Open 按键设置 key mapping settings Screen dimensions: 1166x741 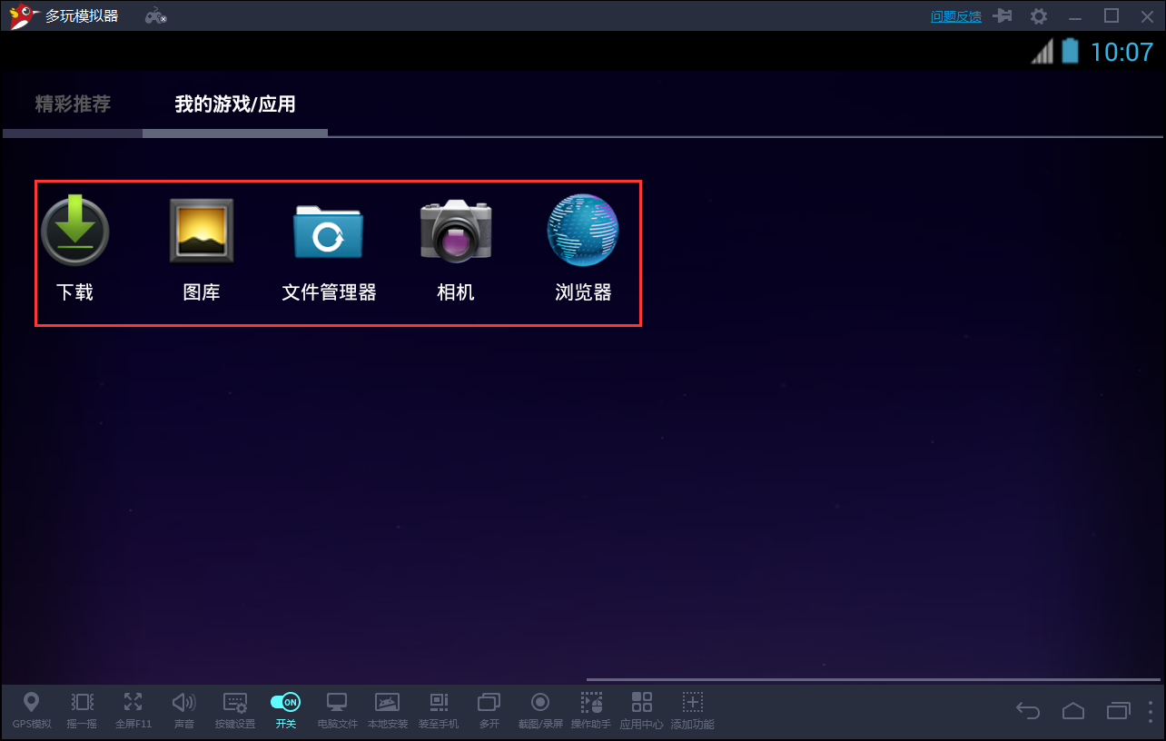(234, 710)
